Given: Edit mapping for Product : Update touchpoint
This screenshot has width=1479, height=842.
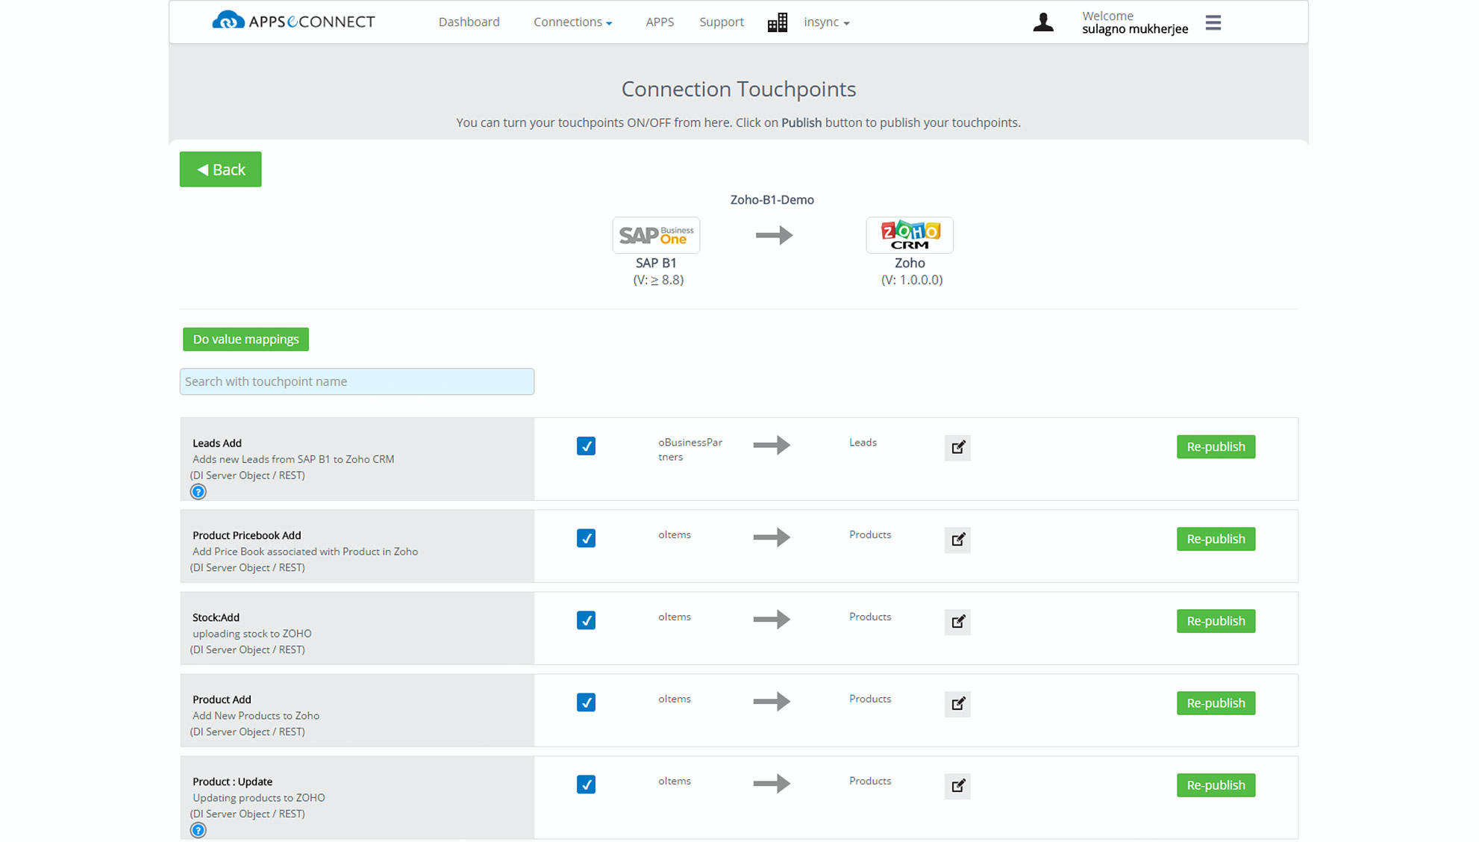Looking at the screenshot, I should point(957,786).
